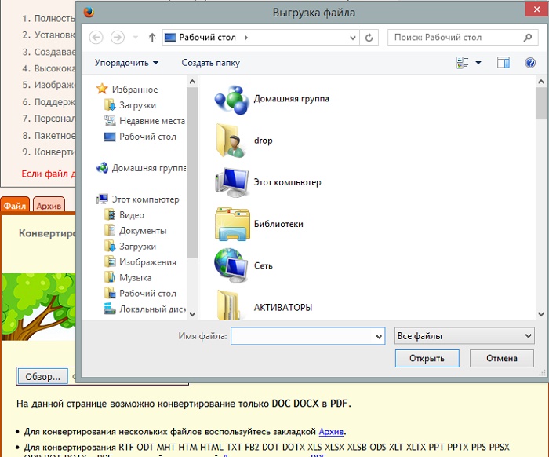This screenshot has height=457, width=549.
Task: Toggle the preview pane icon
Action: pyautogui.click(x=504, y=63)
